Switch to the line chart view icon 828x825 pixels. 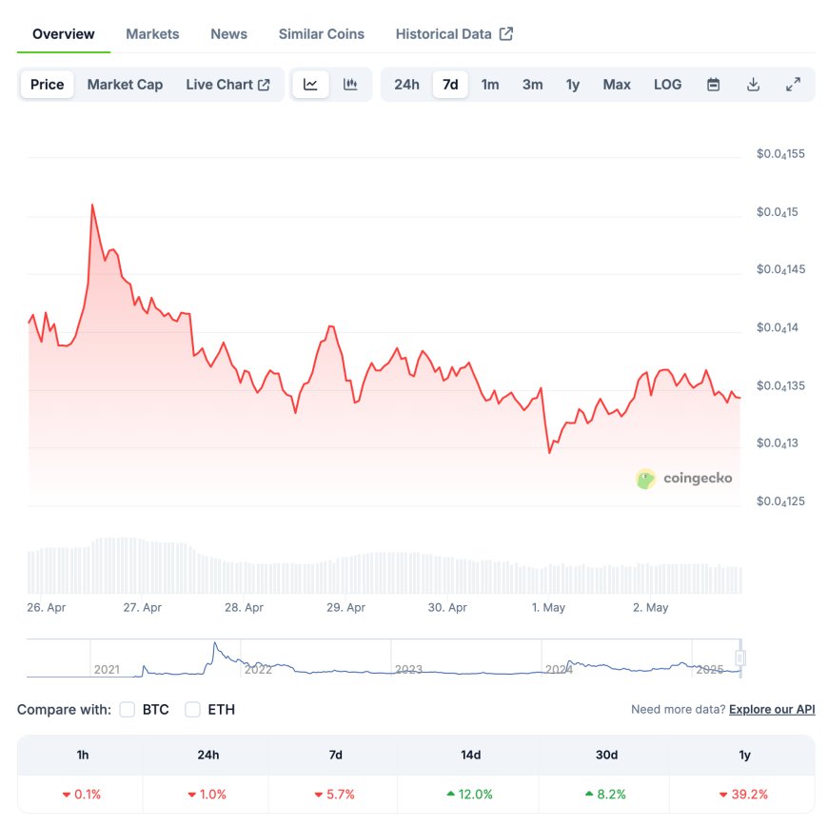pos(310,85)
